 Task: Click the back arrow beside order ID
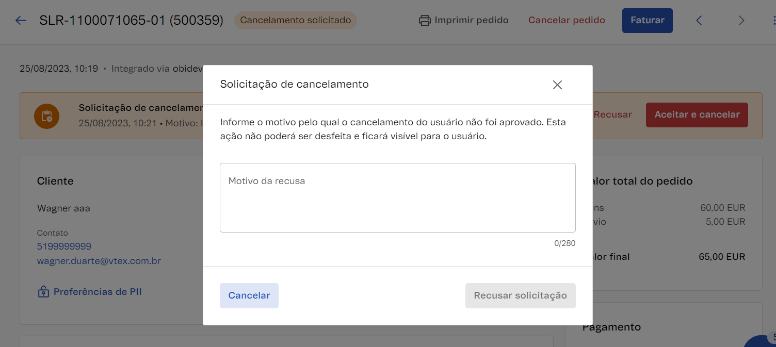tap(21, 21)
